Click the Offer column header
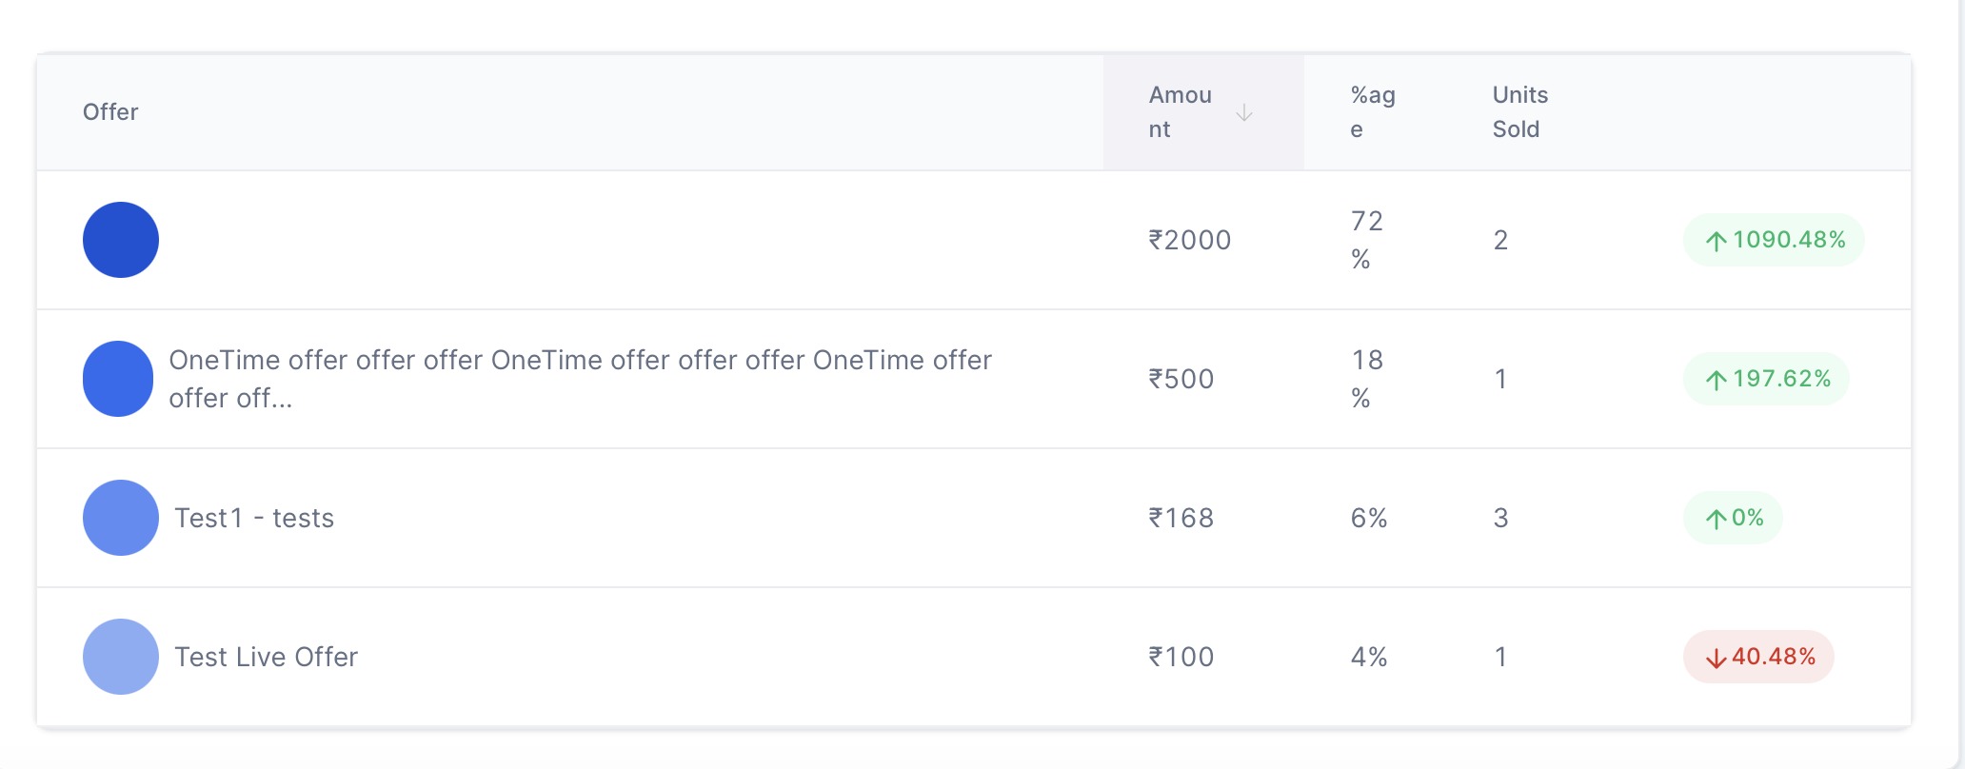This screenshot has width=1965, height=769. pyautogui.click(x=110, y=112)
